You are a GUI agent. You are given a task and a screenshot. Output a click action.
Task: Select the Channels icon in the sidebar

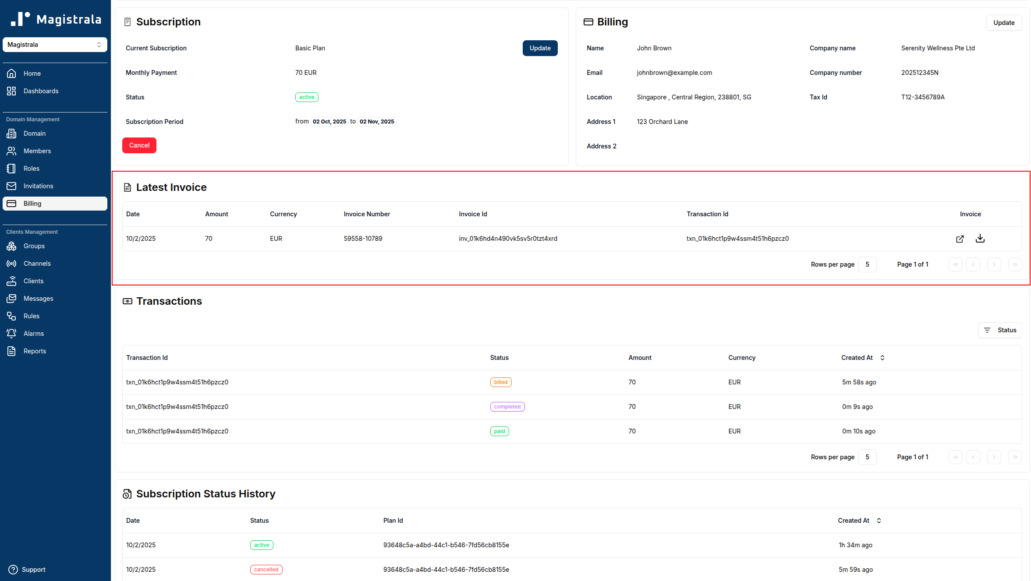(x=11, y=263)
